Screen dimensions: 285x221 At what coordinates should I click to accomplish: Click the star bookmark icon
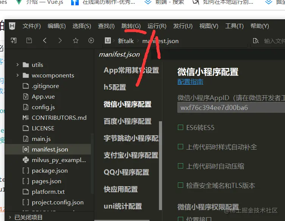click(x=76, y=40)
